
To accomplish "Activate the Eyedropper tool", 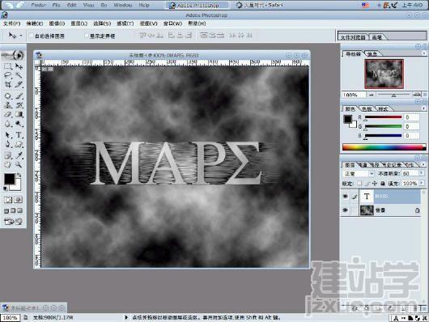I will pyautogui.click(x=19, y=155).
